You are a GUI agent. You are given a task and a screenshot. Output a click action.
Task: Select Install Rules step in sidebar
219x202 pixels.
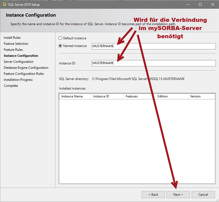point(12,38)
